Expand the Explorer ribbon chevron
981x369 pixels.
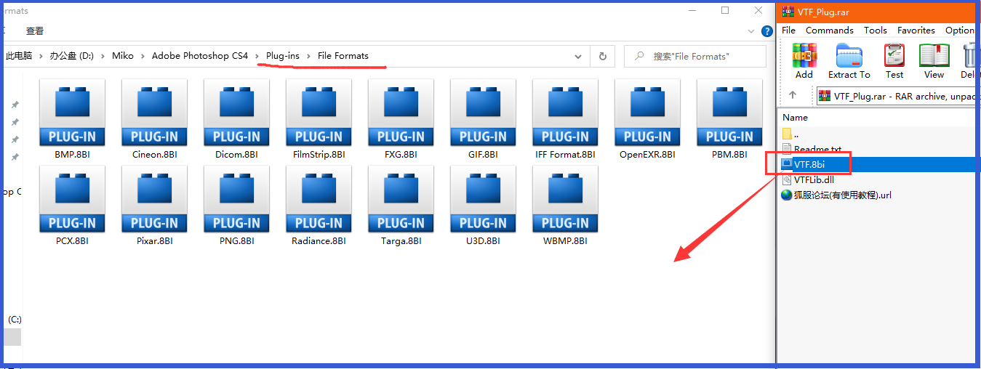pos(751,31)
